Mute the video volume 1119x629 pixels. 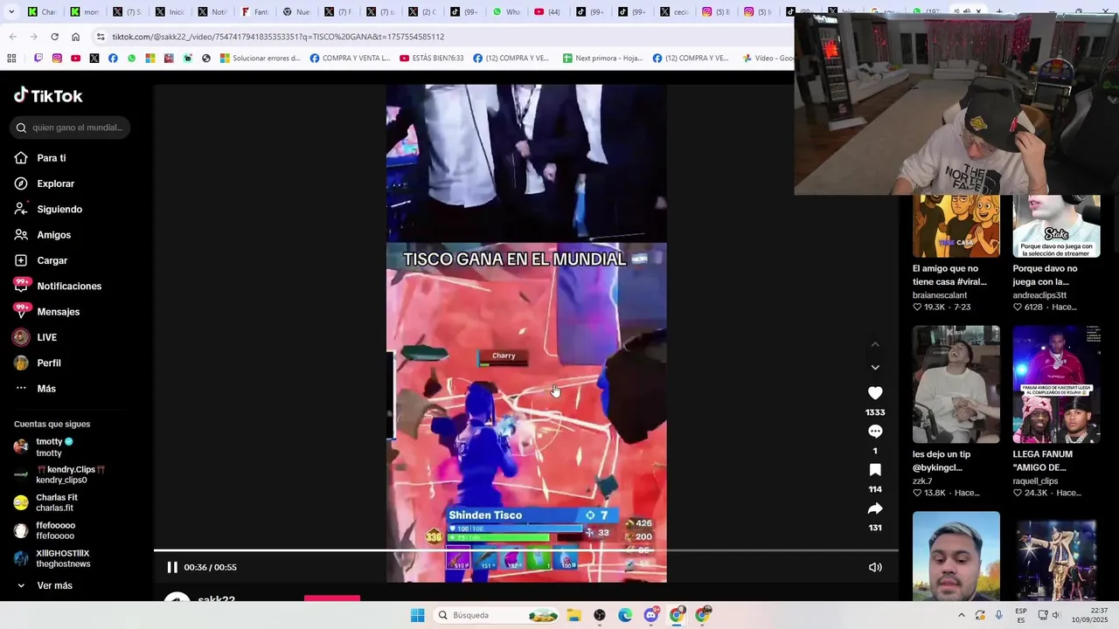click(875, 567)
